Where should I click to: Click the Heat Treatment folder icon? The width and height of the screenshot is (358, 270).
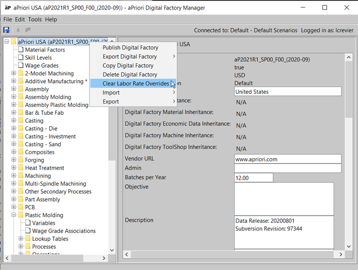[21, 168]
